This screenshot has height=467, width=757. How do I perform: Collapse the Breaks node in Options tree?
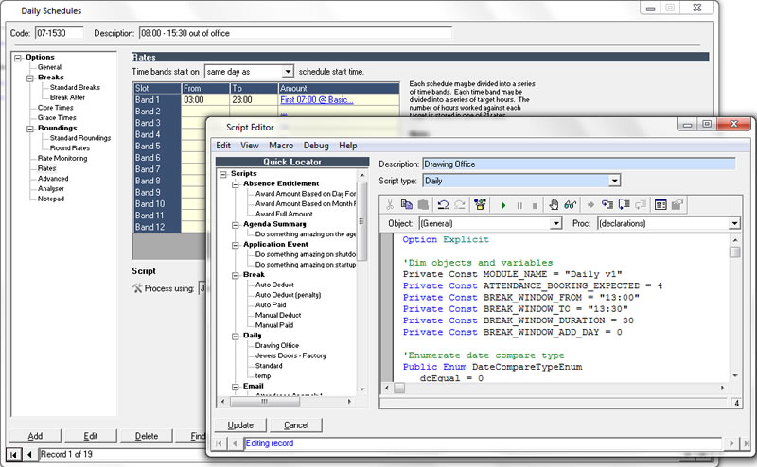tap(30, 78)
